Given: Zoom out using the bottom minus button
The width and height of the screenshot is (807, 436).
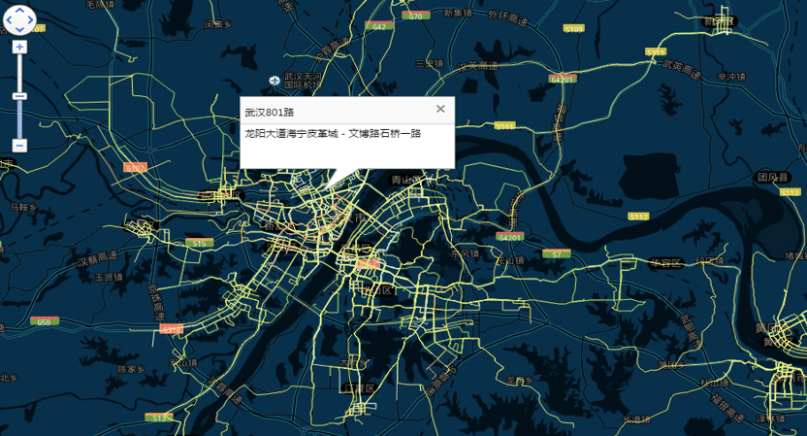Looking at the screenshot, I should (19, 146).
